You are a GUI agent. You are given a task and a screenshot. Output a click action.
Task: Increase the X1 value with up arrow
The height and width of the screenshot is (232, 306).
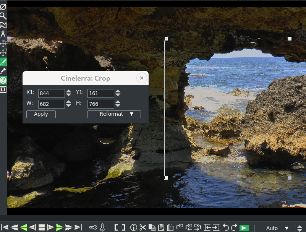click(x=68, y=91)
